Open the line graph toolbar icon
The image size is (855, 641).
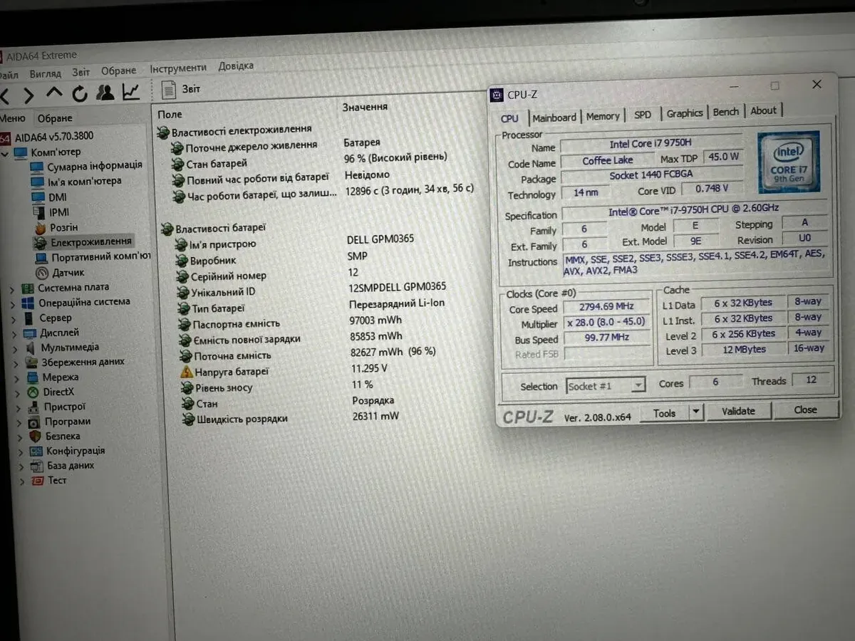click(x=131, y=92)
